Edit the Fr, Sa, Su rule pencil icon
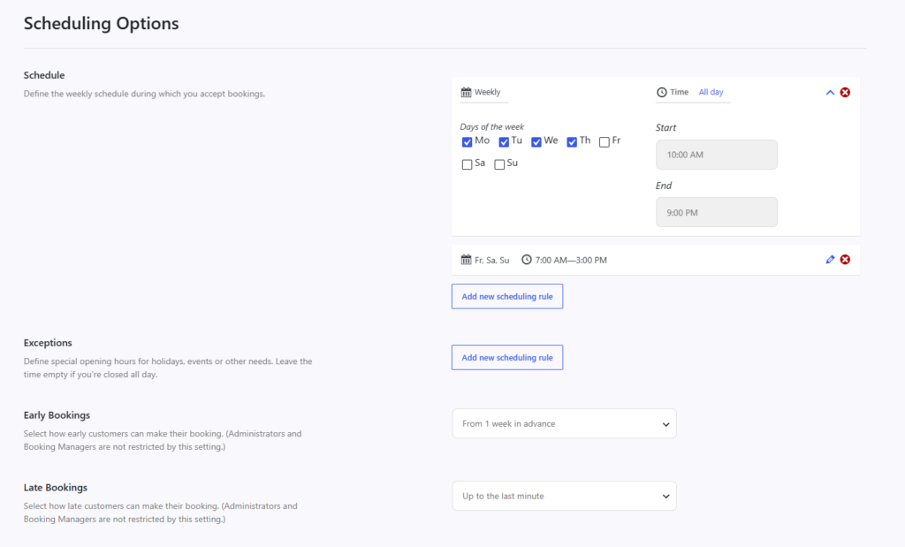The image size is (905, 547). (830, 260)
